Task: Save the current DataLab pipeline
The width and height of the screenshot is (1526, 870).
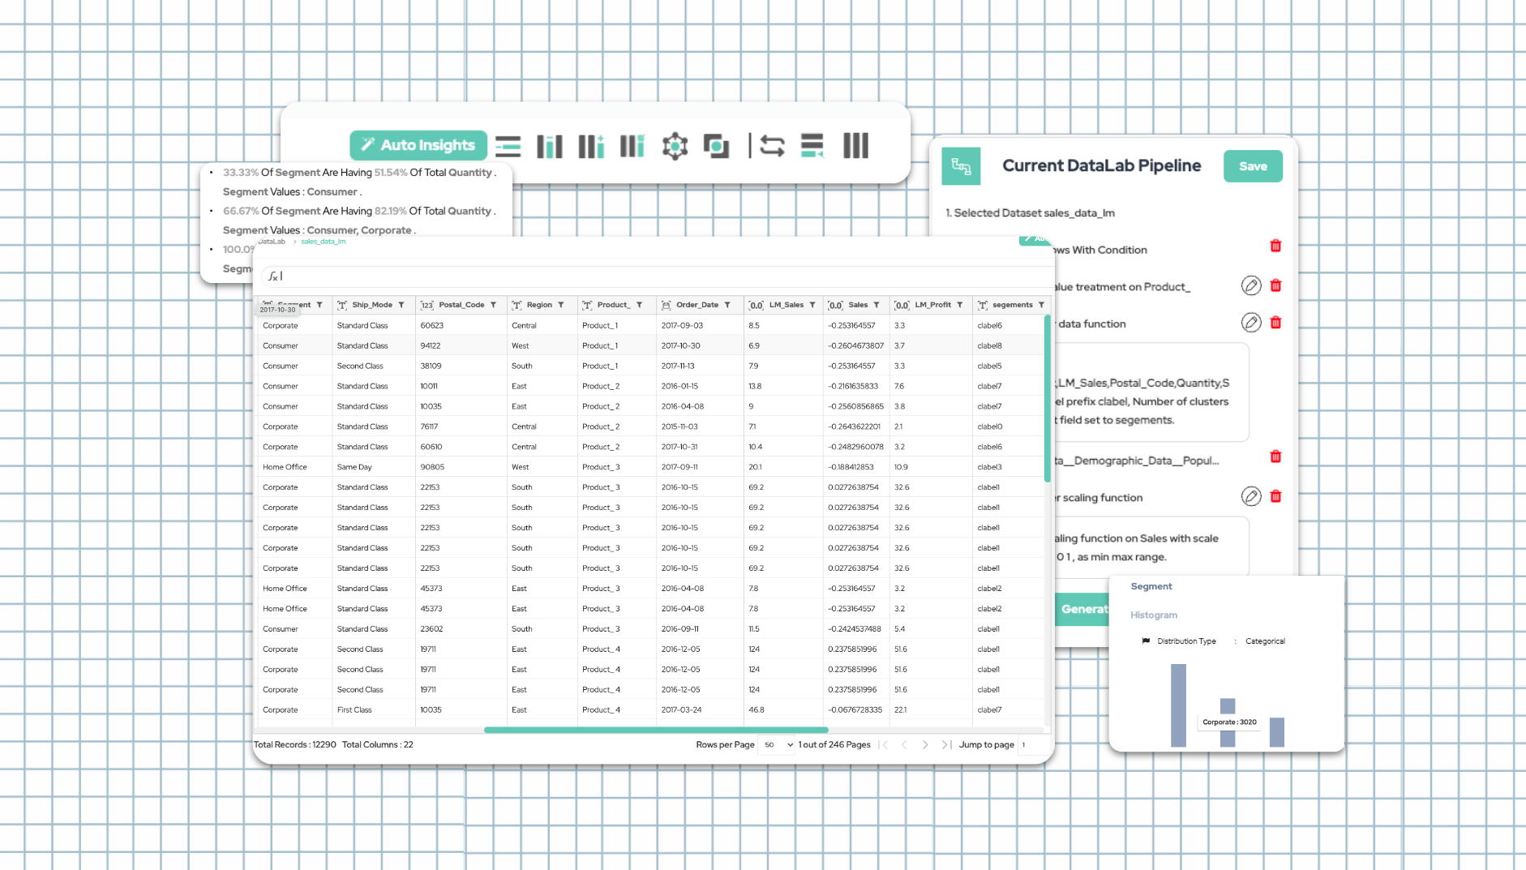Action: (x=1253, y=166)
